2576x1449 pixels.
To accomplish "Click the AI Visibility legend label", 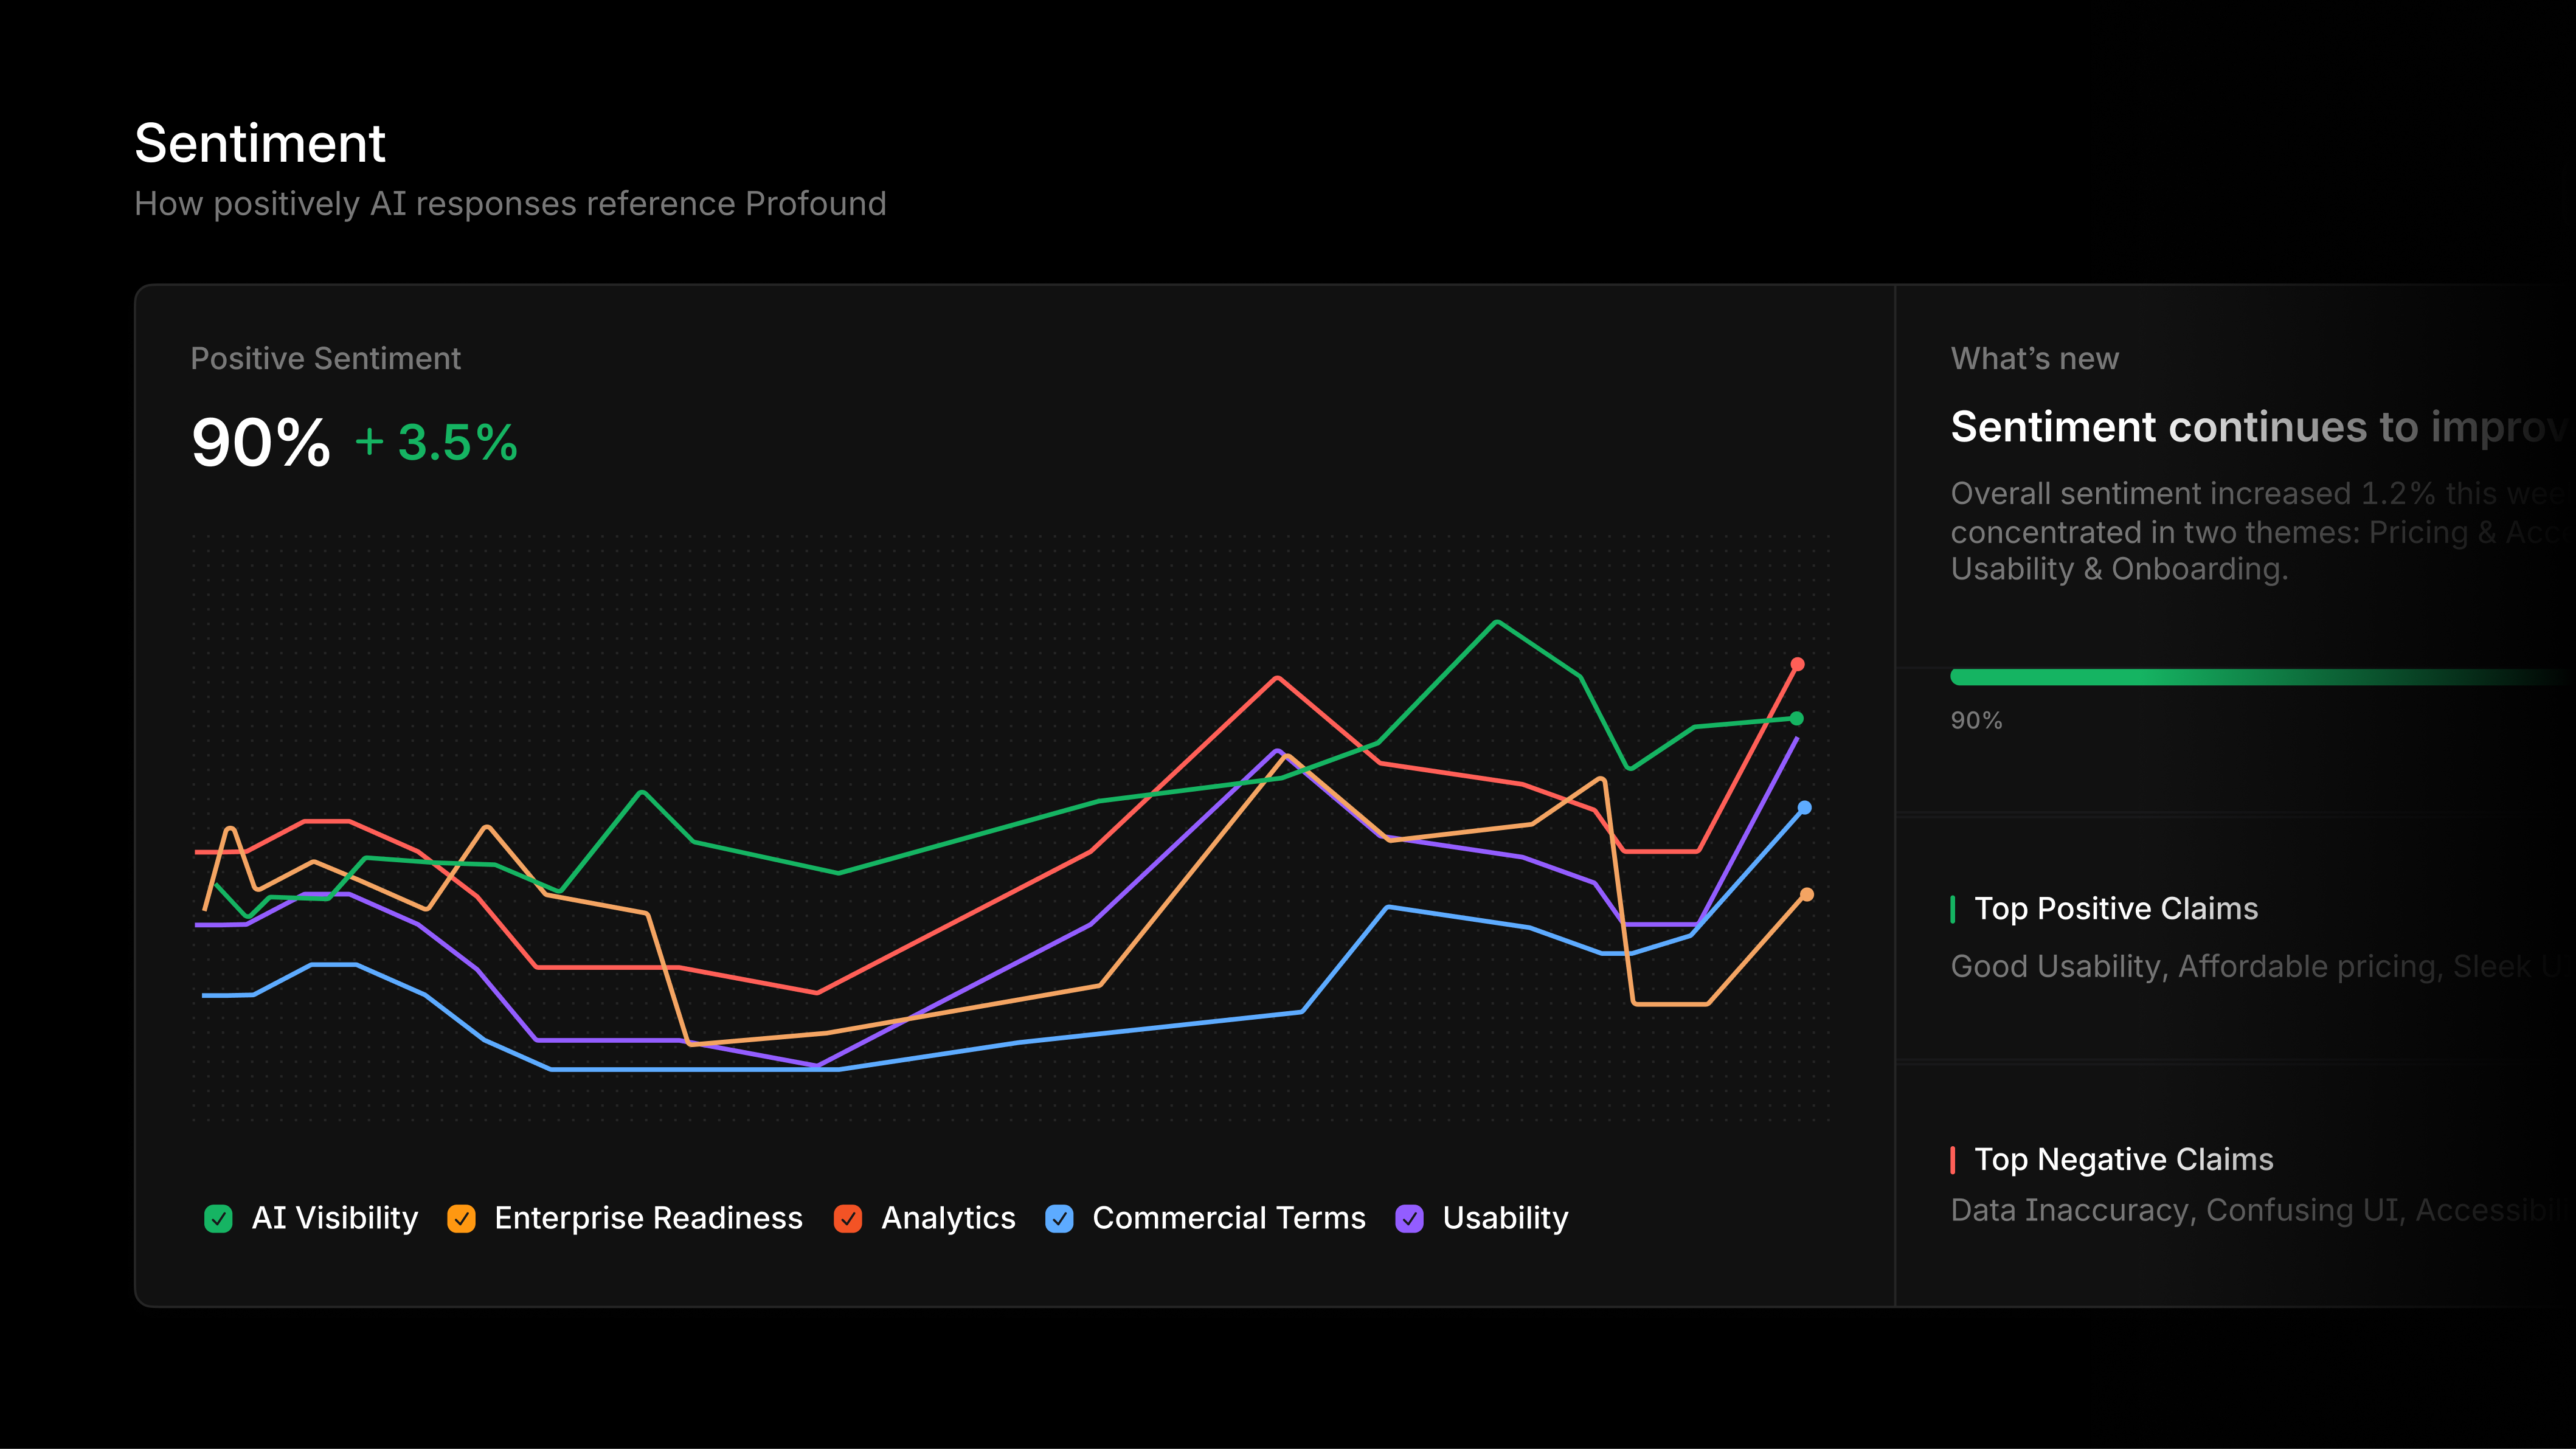I will click(335, 1218).
